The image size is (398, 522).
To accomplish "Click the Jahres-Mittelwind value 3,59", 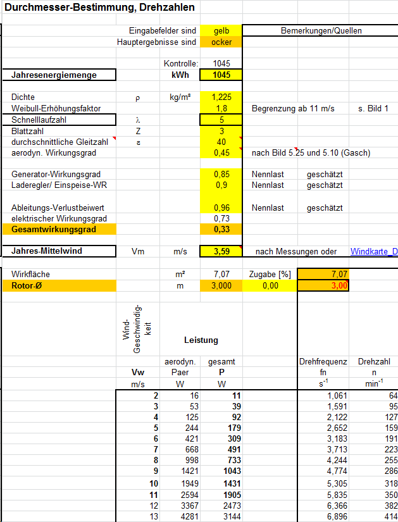I will coord(221,251).
